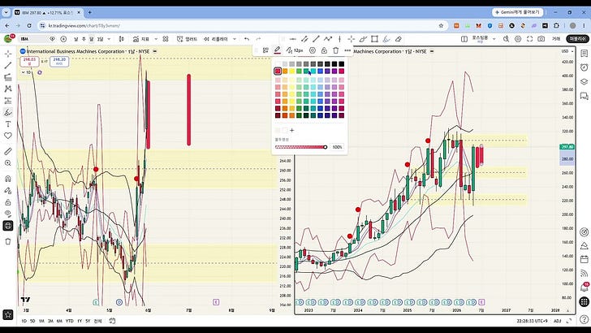Open chart settings gear in top toolbar
The height and width of the screenshot is (333, 591).
[518, 39]
